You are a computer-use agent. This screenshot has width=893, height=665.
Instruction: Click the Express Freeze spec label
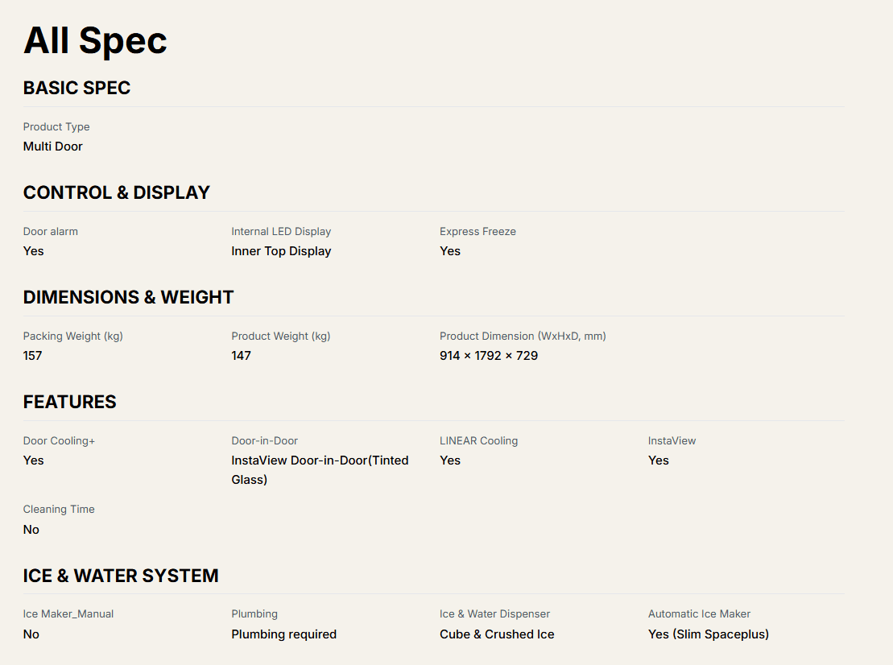(x=478, y=231)
